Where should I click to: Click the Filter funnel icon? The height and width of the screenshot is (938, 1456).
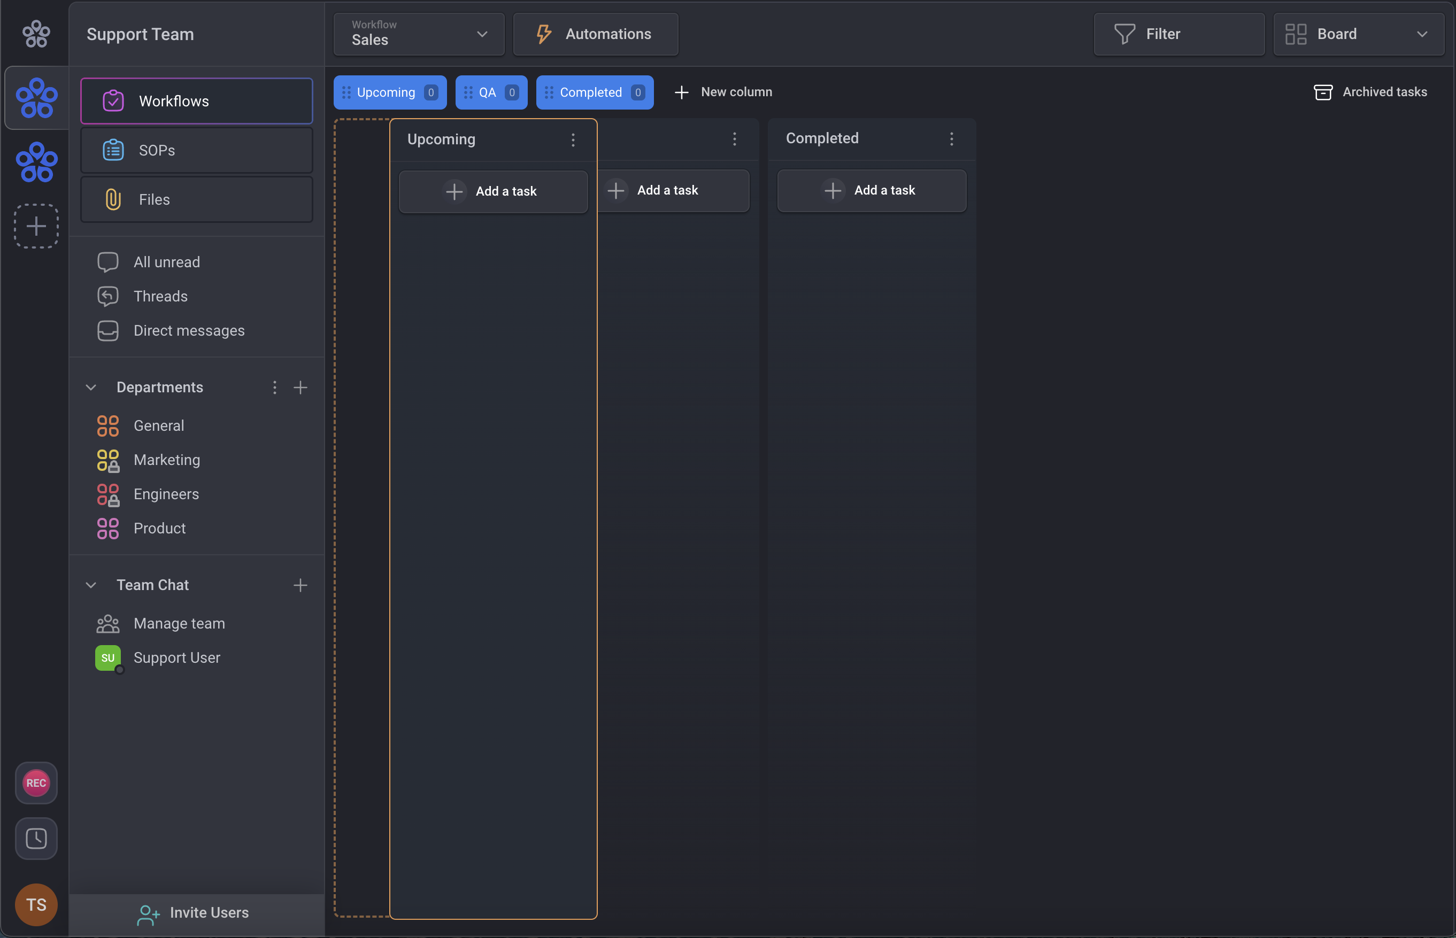[1124, 34]
